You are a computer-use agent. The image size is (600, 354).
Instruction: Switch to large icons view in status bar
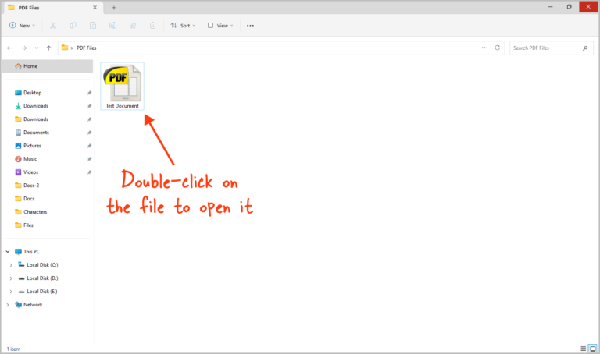click(x=593, y=349)
